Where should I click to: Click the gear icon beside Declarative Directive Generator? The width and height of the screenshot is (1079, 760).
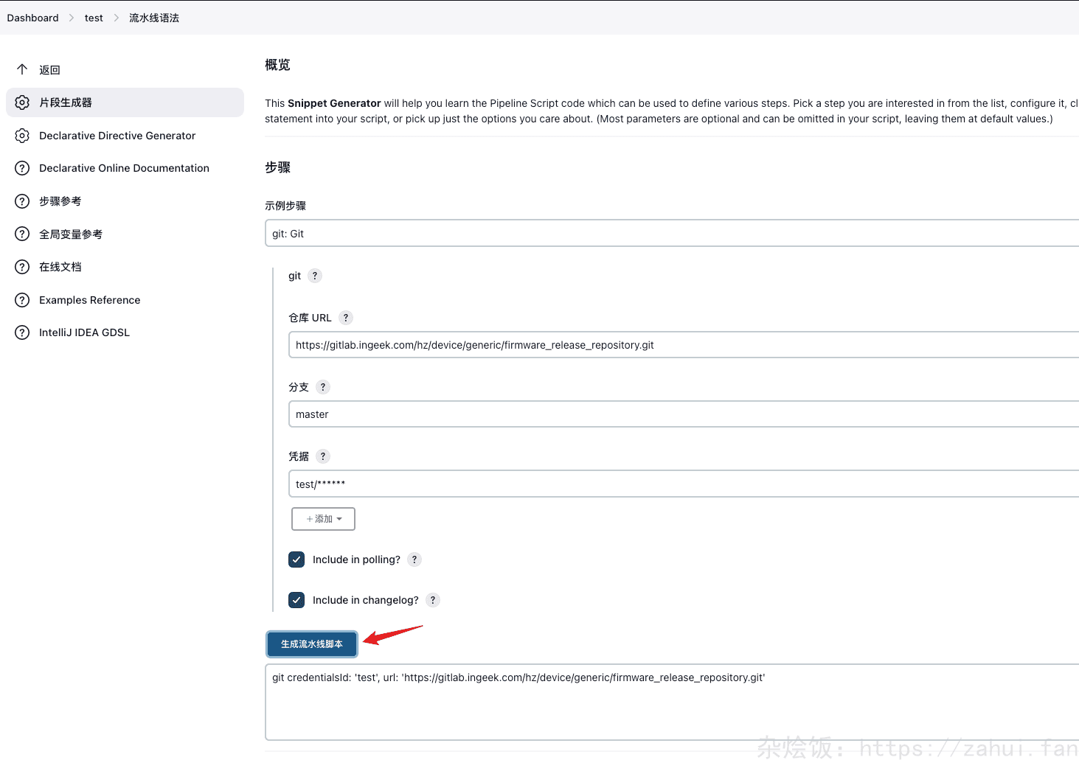22,136
